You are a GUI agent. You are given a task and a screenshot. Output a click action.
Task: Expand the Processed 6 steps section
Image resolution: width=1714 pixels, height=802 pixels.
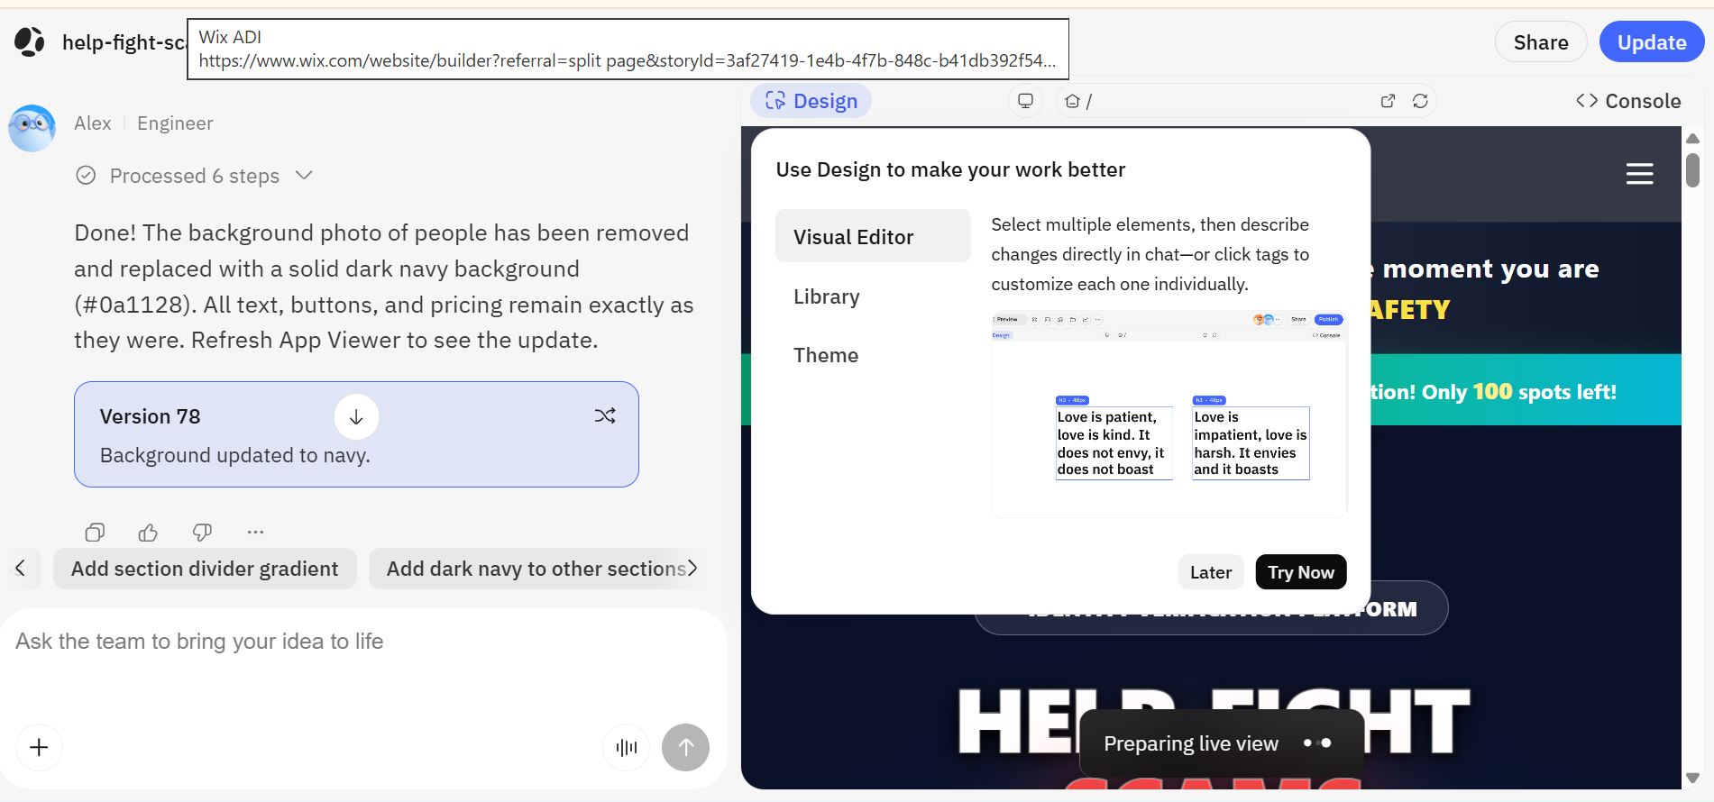[x=195, y=176]
